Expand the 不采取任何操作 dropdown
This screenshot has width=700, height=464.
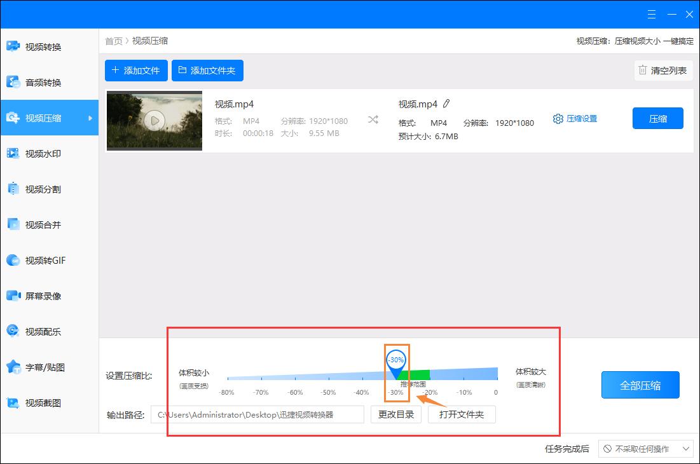(x=645, y=449)
